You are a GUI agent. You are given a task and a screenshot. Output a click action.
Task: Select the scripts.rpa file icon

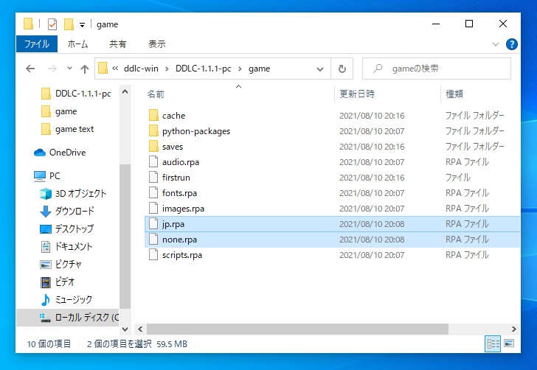point(153,255)
